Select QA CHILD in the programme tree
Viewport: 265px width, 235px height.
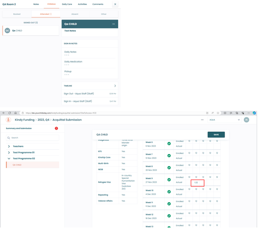point(33,165)
